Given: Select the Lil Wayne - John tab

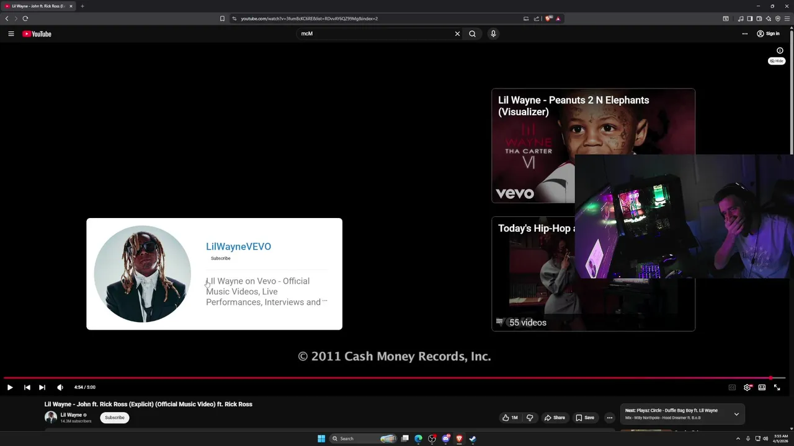Looking at the screenshot, I should pyautogui.click(x=38, y=6).
